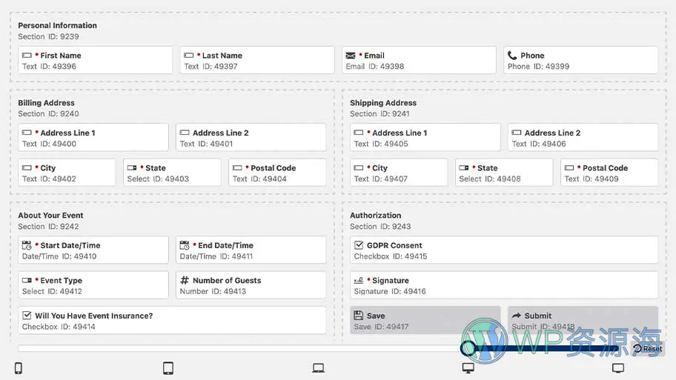
Task: Click Billing Address Line 1 field icon
Action: tap(27, 133)
